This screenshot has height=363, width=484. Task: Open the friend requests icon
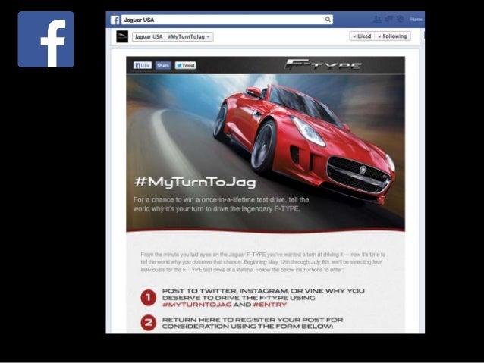[377, 19]
